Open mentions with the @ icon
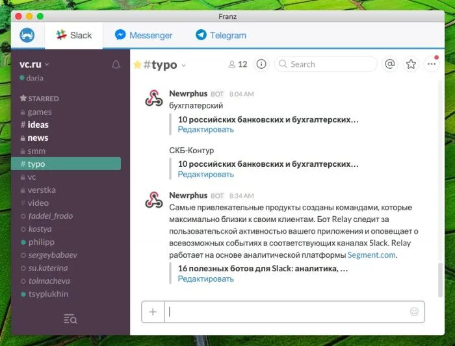 pyautogui.click(x=390, y=64)
